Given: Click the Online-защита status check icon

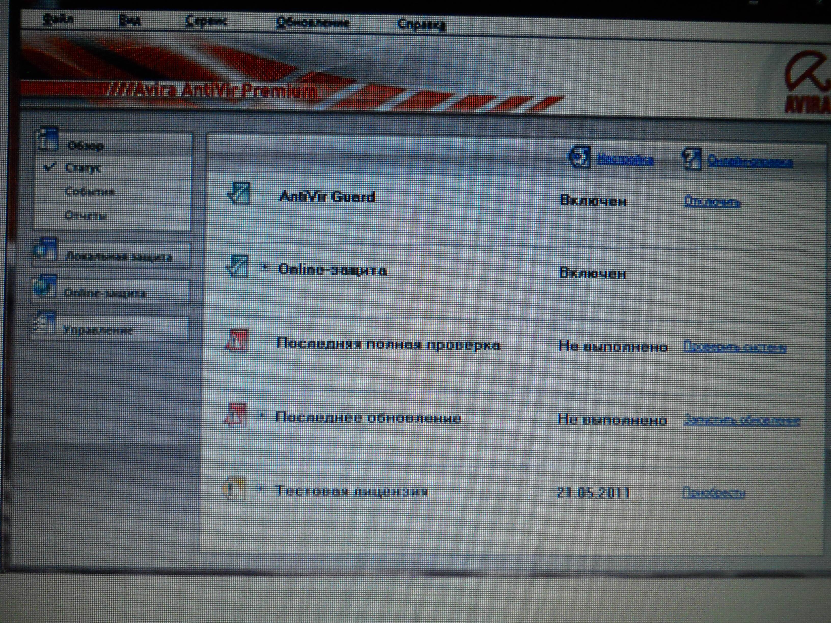Looking at the screenshot, I should [237, 267].
